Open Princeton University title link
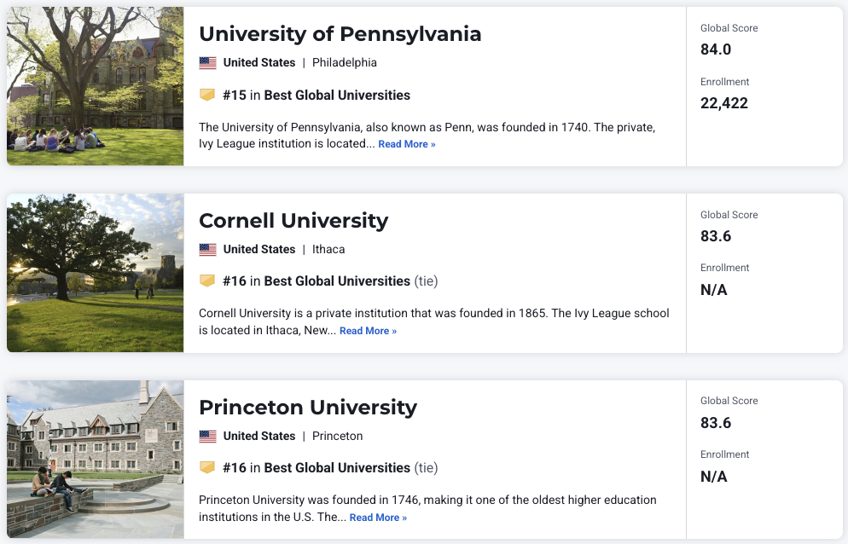Image resolution: width=848 pixels, height=544 pixels. (x=308, y=408)
